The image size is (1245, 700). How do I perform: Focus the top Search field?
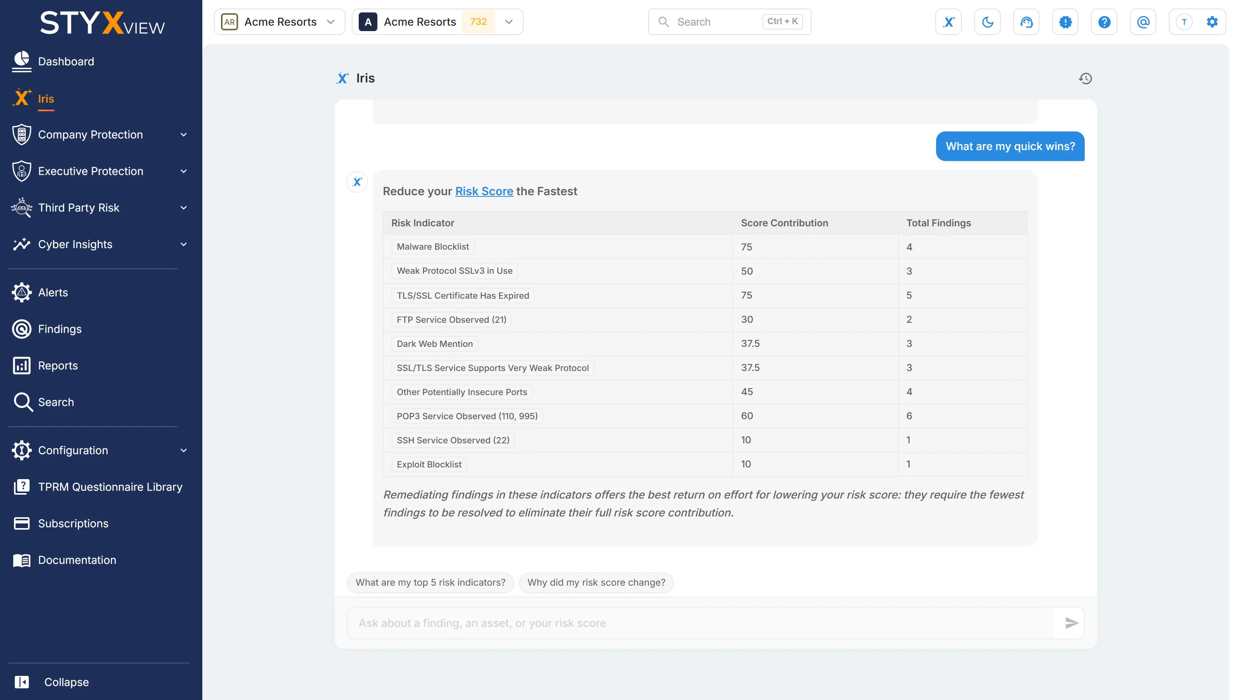729,22
